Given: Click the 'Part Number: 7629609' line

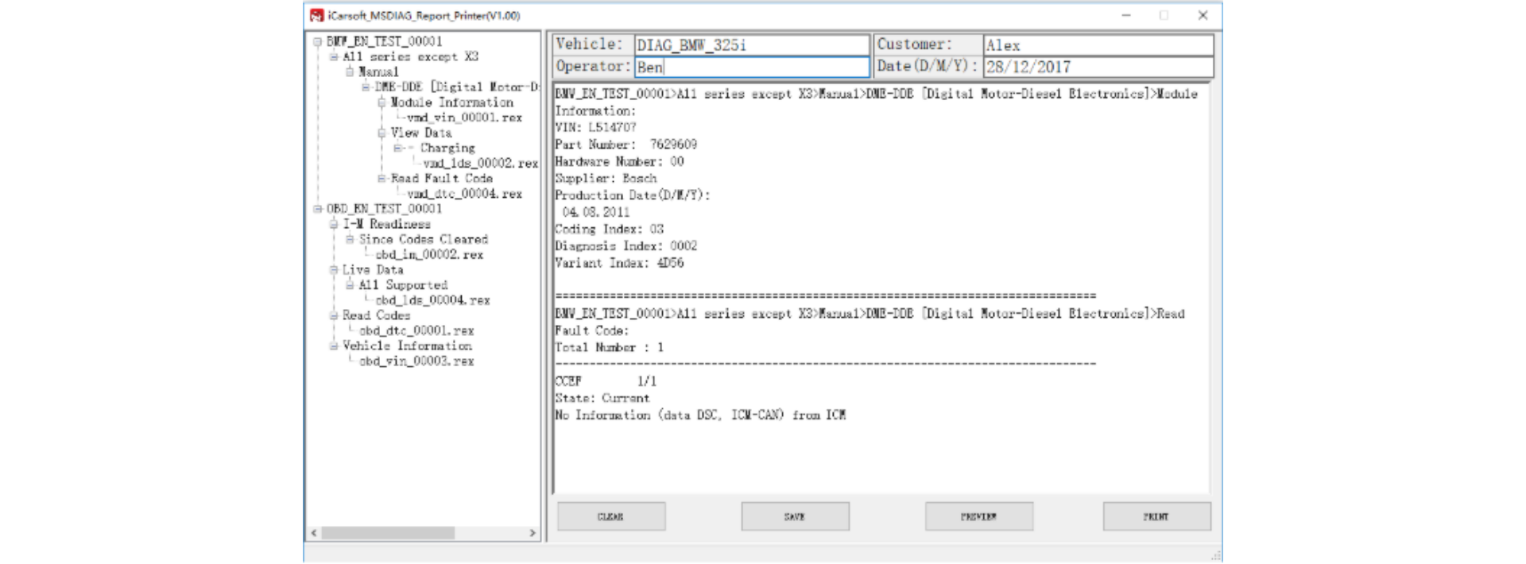Looking at the screenshot, I should coord(626,145).
